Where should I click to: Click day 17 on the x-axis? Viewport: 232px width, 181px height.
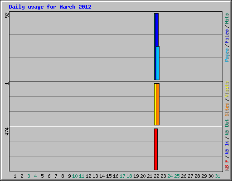click(122, 176)
